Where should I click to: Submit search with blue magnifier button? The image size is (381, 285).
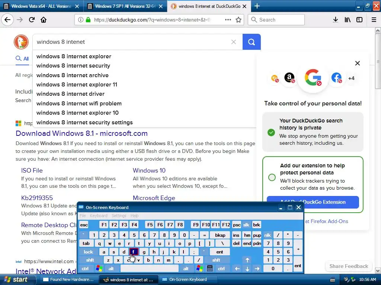[252, 42]
